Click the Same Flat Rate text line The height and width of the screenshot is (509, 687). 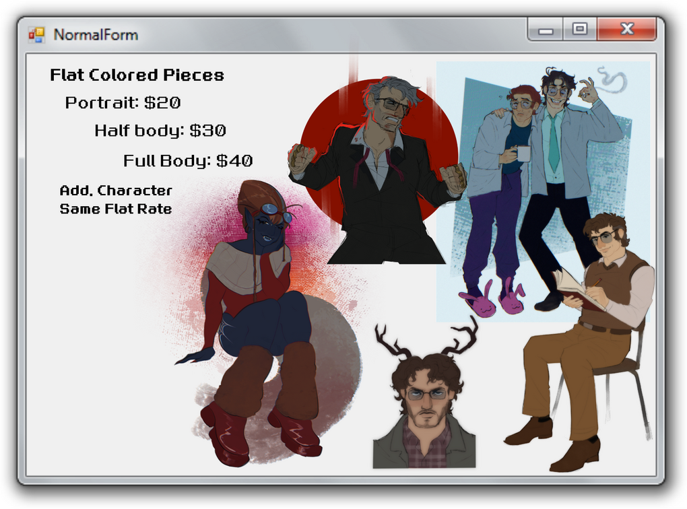point(116,209)
